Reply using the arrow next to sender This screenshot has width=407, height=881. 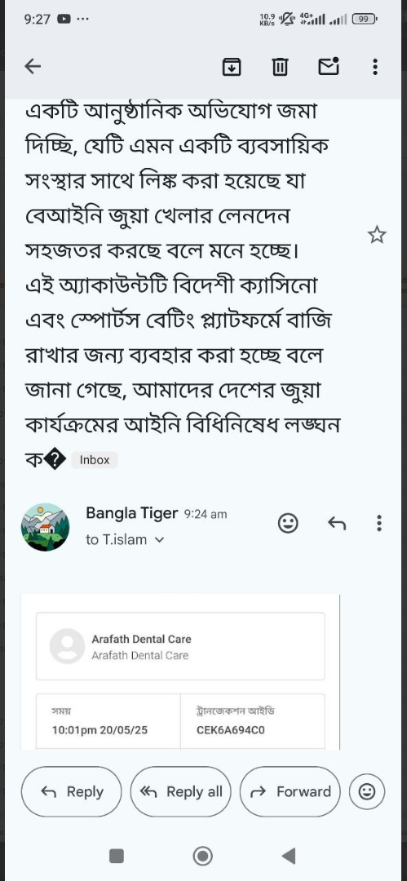coord(337,524)
